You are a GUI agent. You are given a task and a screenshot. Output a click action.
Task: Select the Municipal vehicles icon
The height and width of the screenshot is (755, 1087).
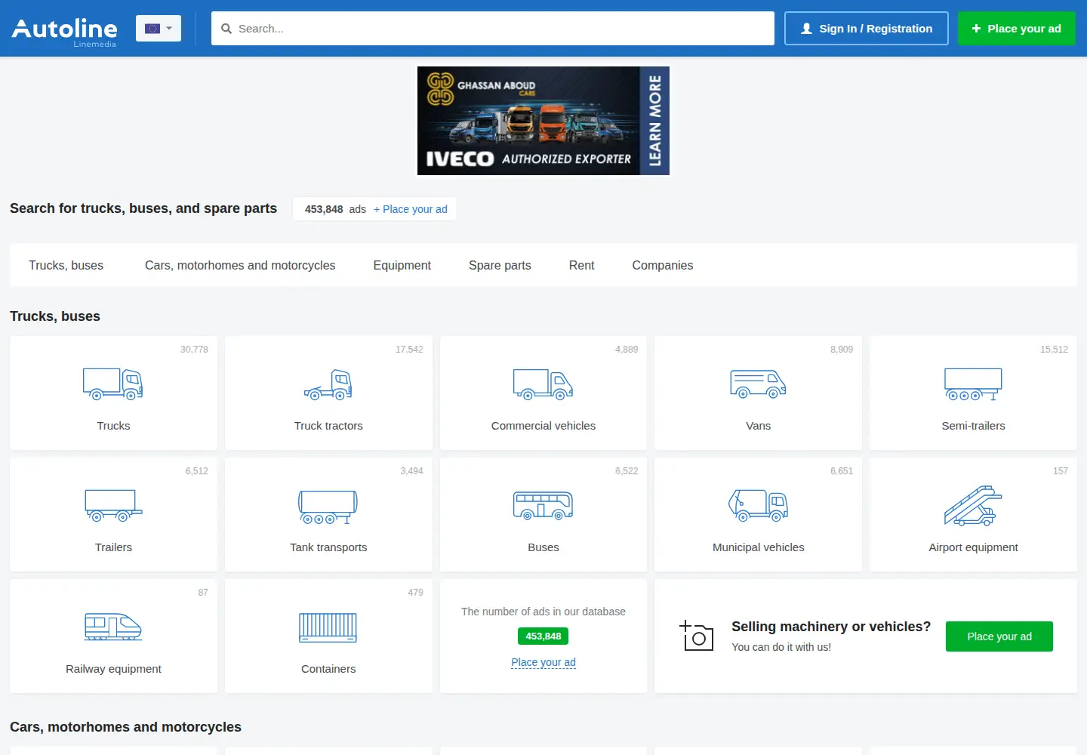point(758,505)
